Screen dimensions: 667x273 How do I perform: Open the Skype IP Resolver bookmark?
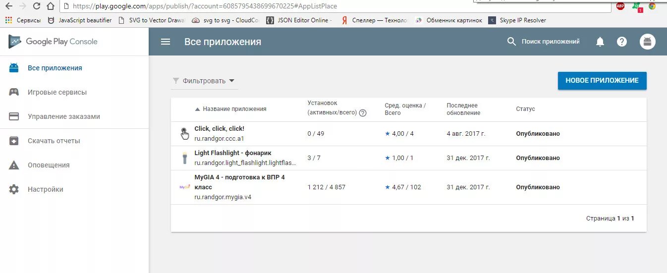click(517, 20)
